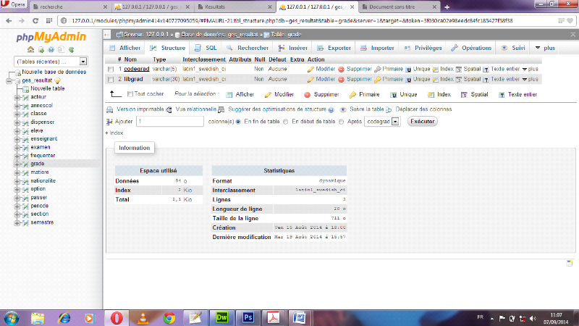
Task: Click the Exécuter button
Action: pyautogui.click(x=423, y=122)
